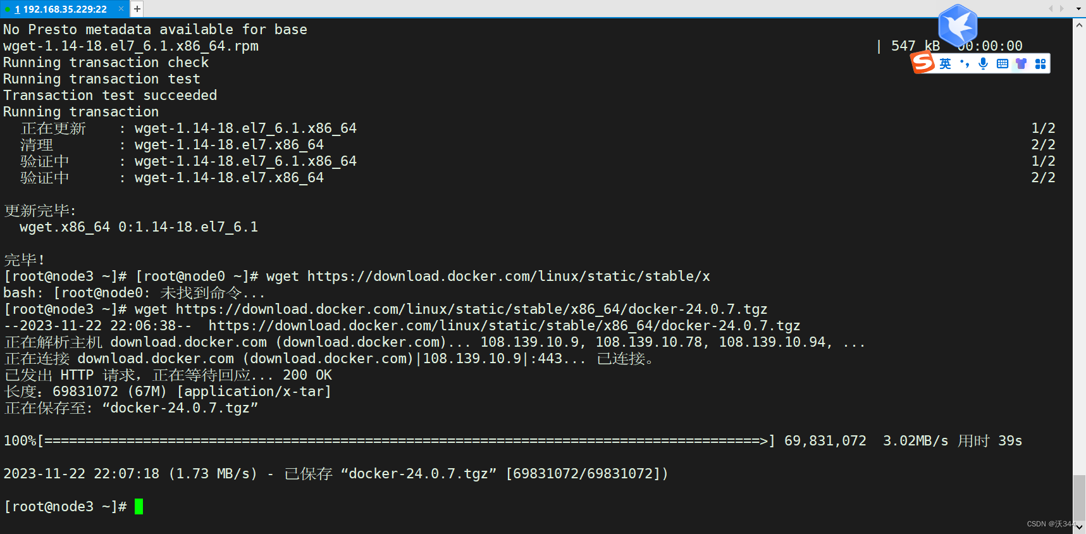Open the Sogou on-screen soft keyboard
Screen dimensions: 1086x534
(x=1003, y=63)
